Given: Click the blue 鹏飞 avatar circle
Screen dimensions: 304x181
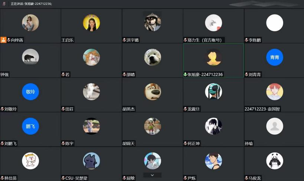Looking at the screenshot, I should pyautogui.click(x=30, y=126).
